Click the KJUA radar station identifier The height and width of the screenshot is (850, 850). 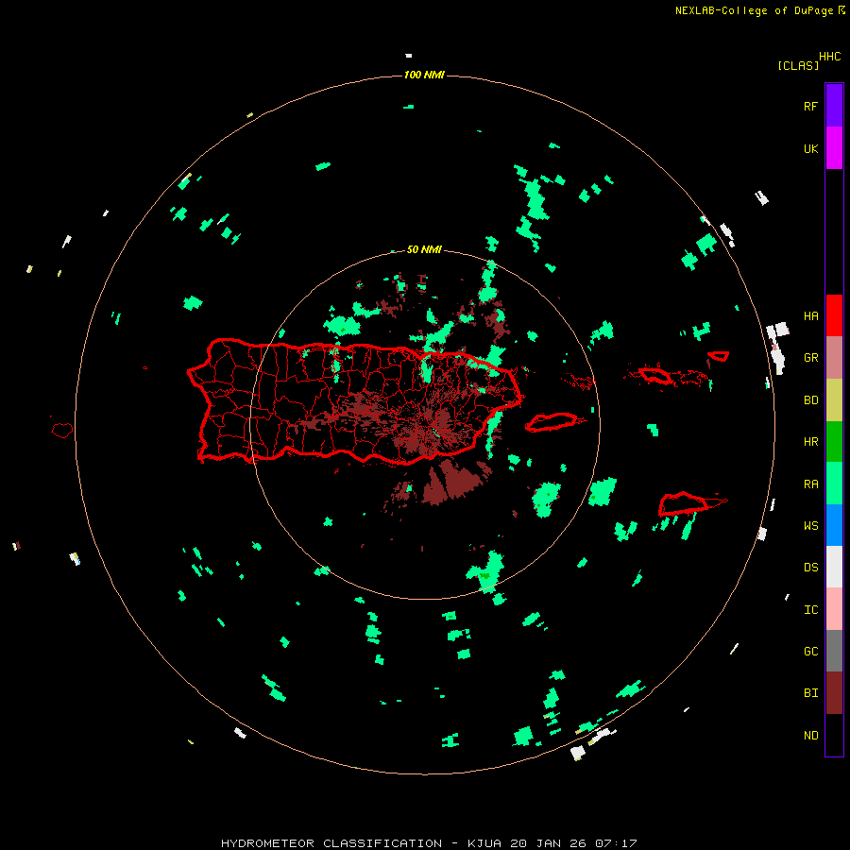coord(484,843)
